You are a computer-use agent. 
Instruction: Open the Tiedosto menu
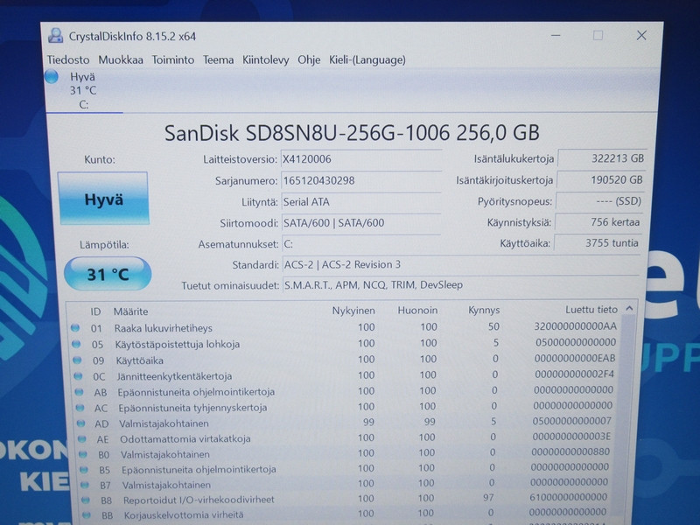point(68,59)
